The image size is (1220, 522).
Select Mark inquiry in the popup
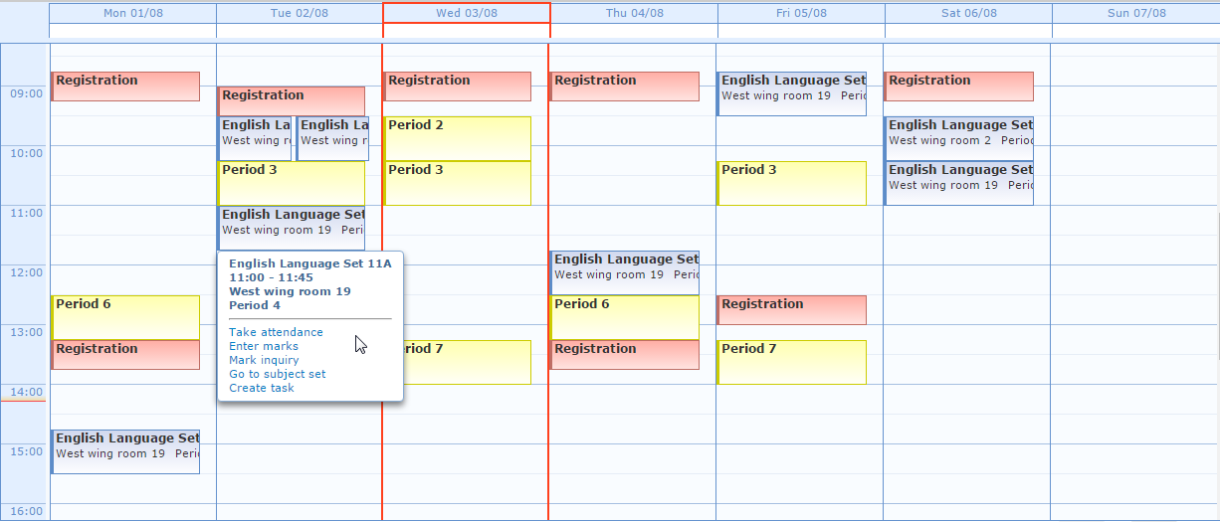point(264,360)
